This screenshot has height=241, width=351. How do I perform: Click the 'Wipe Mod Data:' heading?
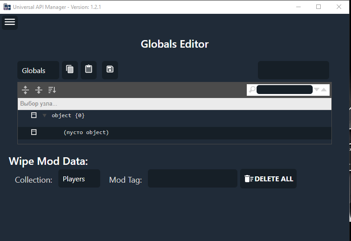click(48, 161)
